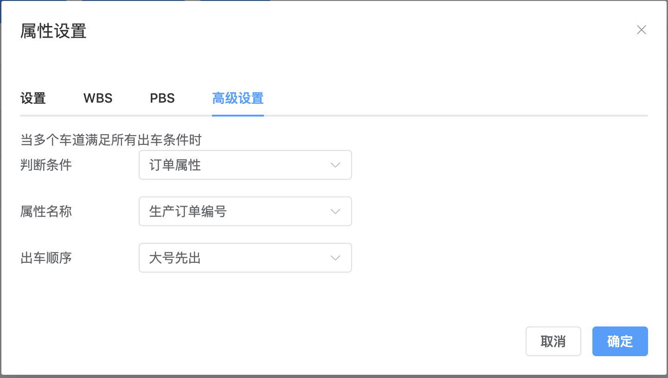Select the PBS tab
Image resolution: width=668 pixels, height=378 pixels.
[x=162, y=98]
